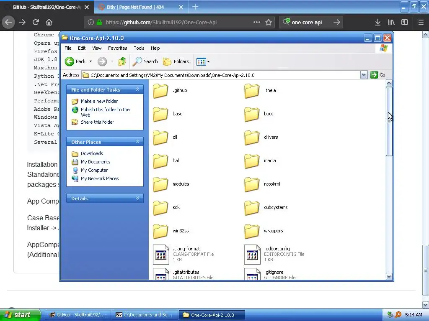
Task: Open the Edit menu in Explorer
Action: 82,48
